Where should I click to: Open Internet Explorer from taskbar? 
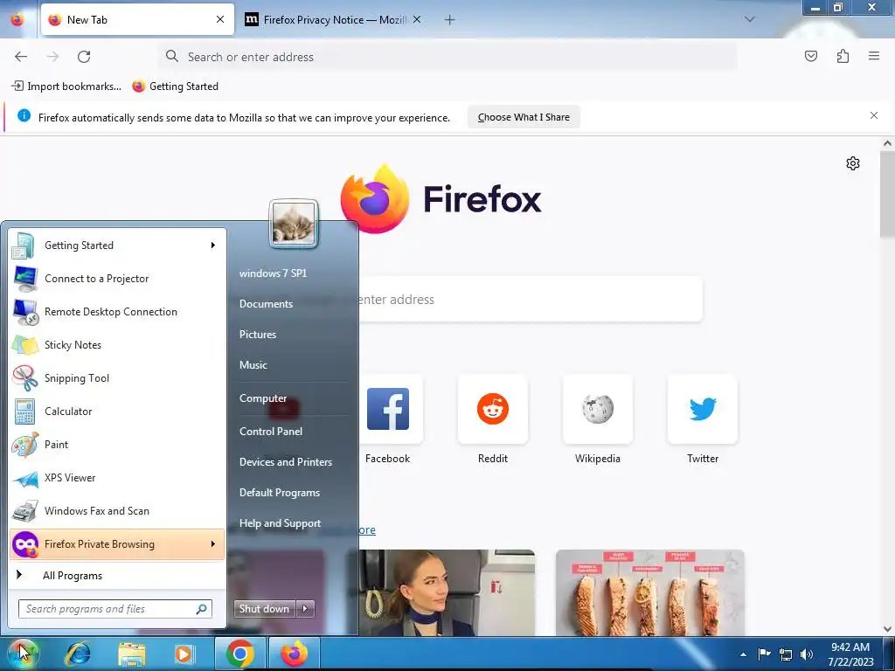[78, 654]
